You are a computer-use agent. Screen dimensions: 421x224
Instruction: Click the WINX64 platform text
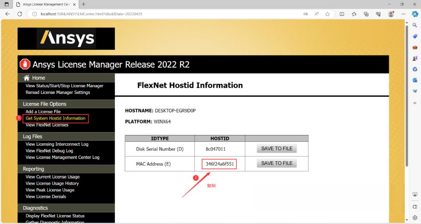click(162, 122)
